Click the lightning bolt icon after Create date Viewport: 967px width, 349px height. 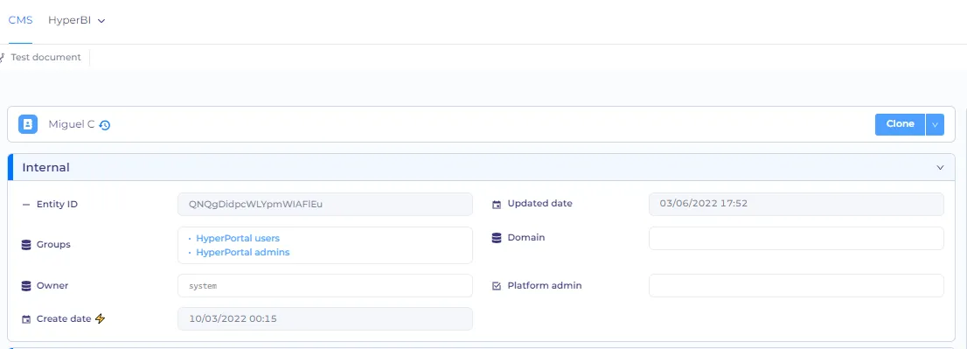[x=100, y=318]
